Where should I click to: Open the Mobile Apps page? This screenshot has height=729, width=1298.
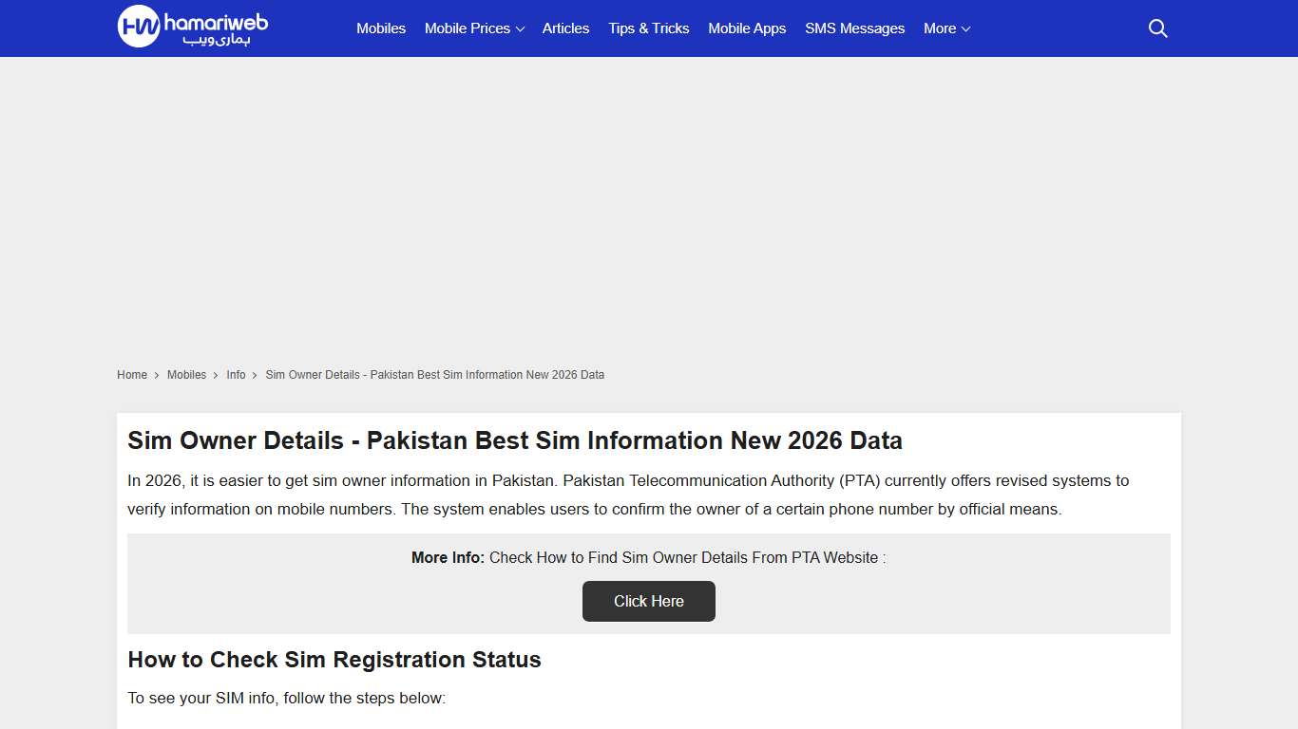click(747, 28)
